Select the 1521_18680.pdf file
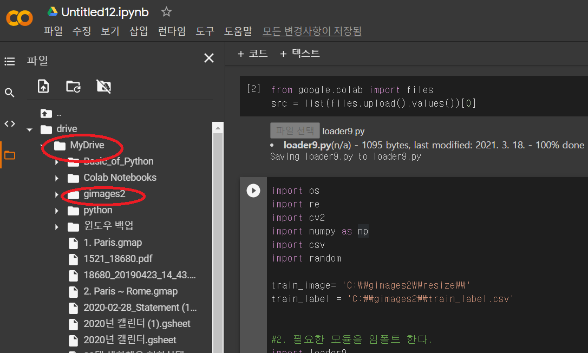The height and width of the screenshot is (353, 588). (117, 259)
